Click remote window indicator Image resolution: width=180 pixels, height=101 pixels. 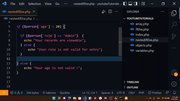point(4,93)
